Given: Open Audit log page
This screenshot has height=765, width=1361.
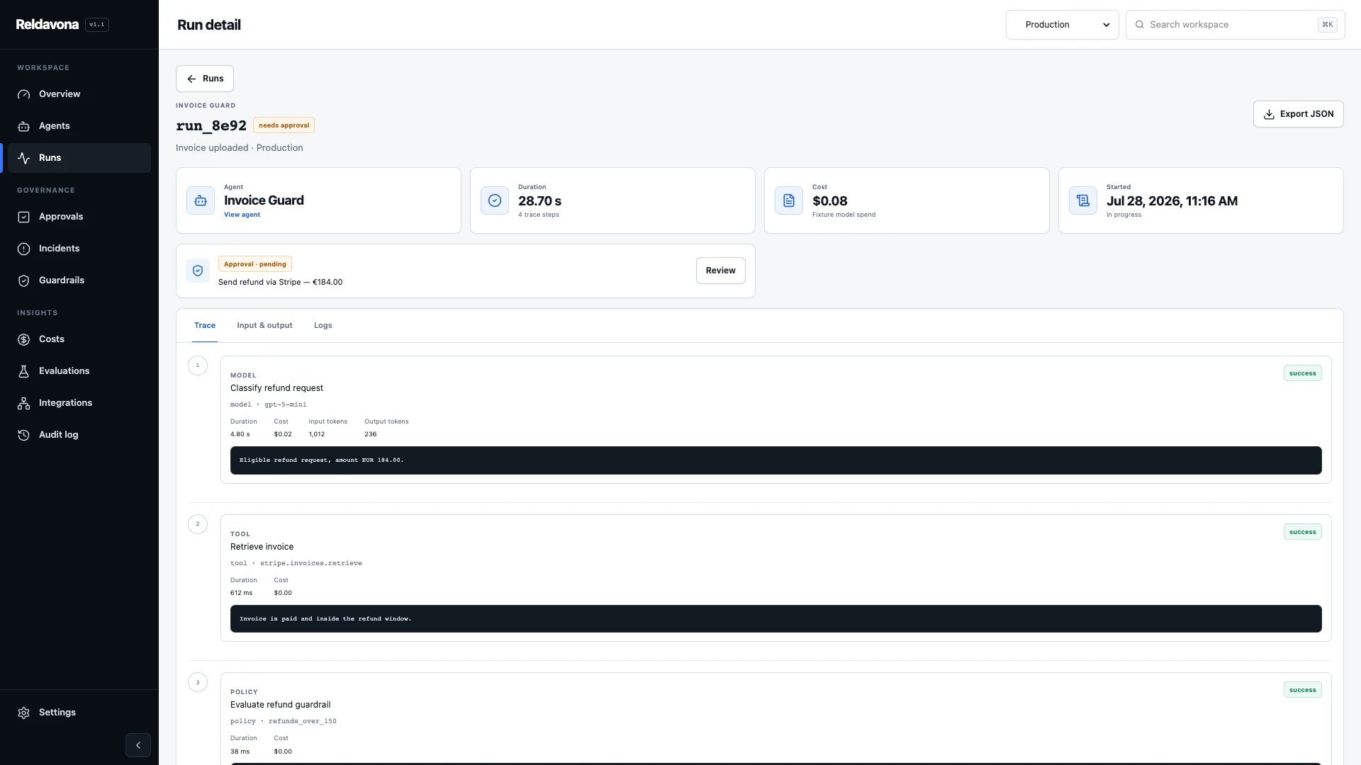Looking at the screenshot, I should [79, 435].
